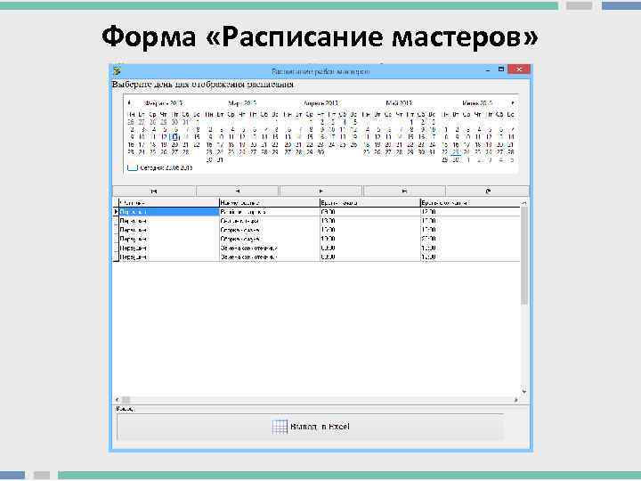This screenshot has height=481, width=641.
Task: Go to the next record in navigator
Action: [320, 191]
